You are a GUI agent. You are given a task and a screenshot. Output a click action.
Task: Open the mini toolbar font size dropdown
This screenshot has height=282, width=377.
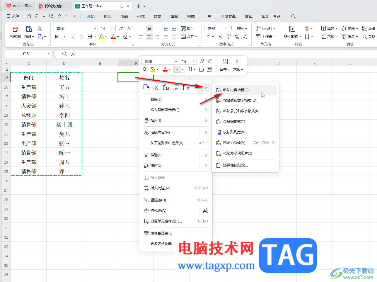[x=194, y=61]
